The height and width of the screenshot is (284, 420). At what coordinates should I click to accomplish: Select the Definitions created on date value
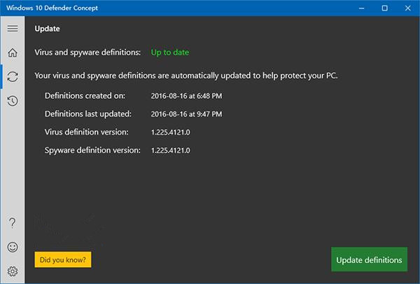[x=186, y=96]
